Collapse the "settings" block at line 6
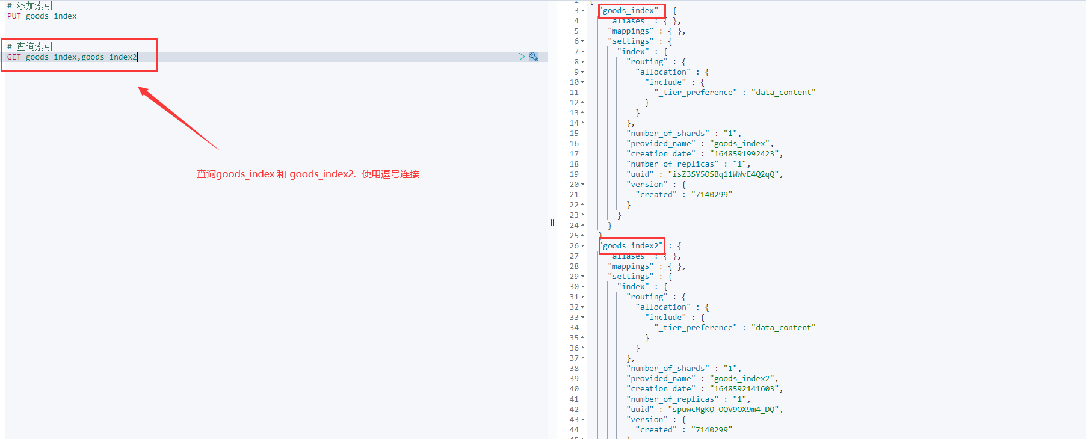 click(x=583, y=41)
